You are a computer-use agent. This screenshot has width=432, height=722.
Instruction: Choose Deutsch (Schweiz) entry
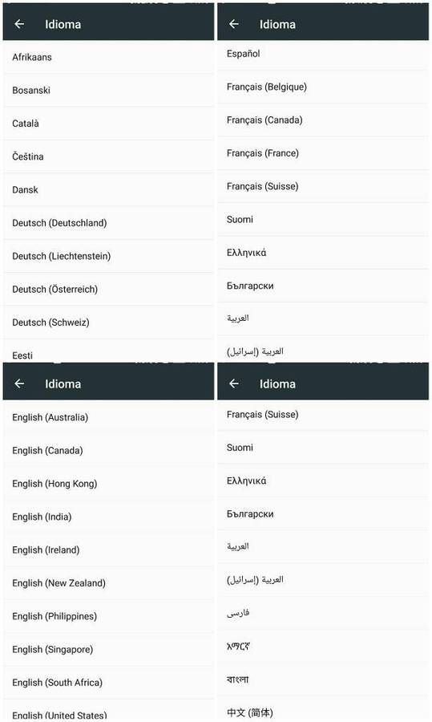pyautogui.click(x=108, y=322)
